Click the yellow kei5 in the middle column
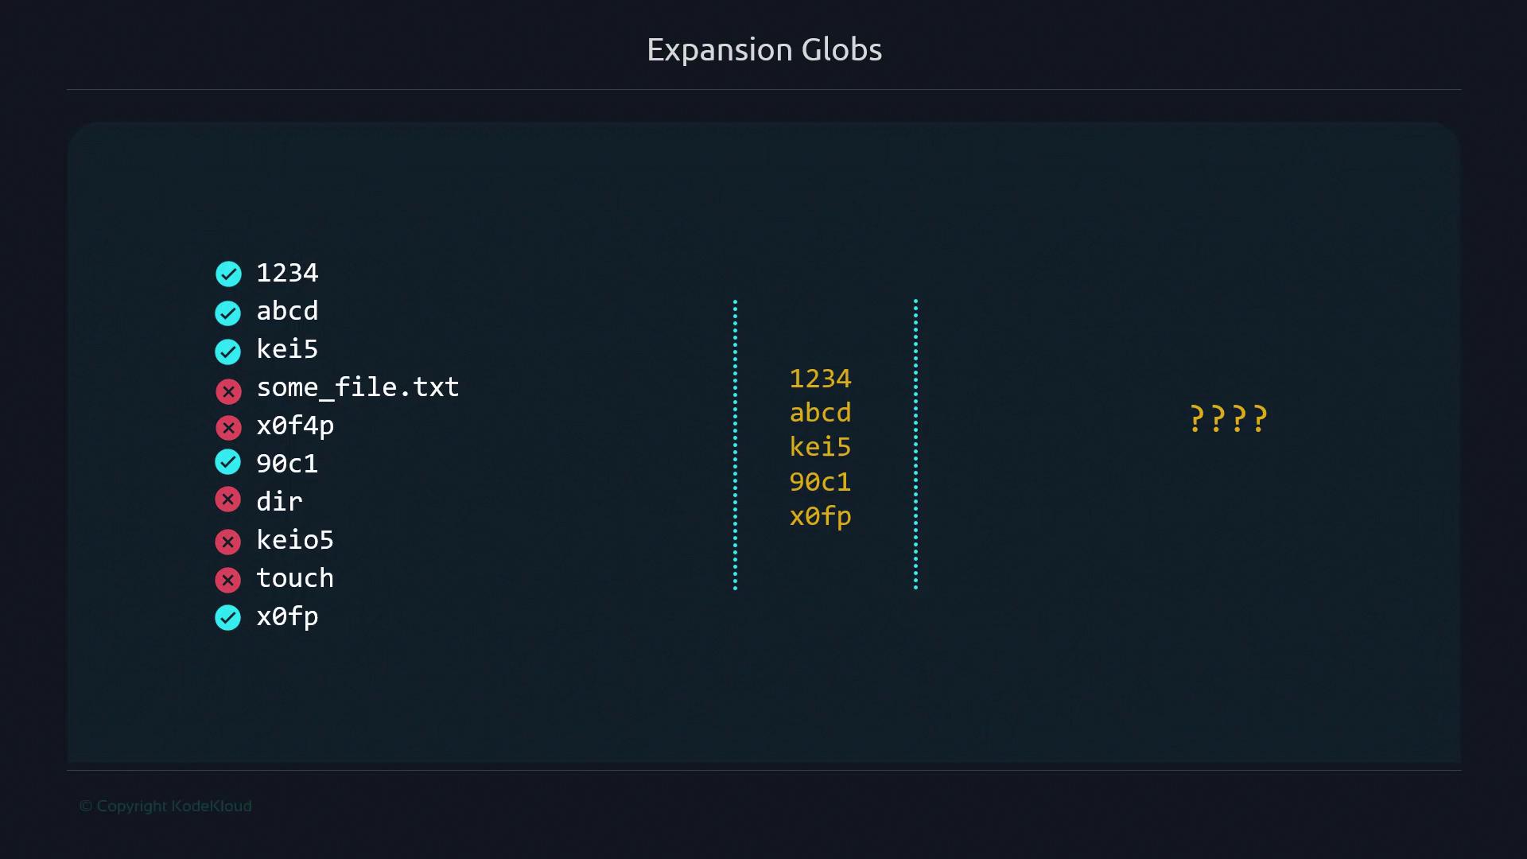This screenshot has width=1527, height=859. point(820,447)
